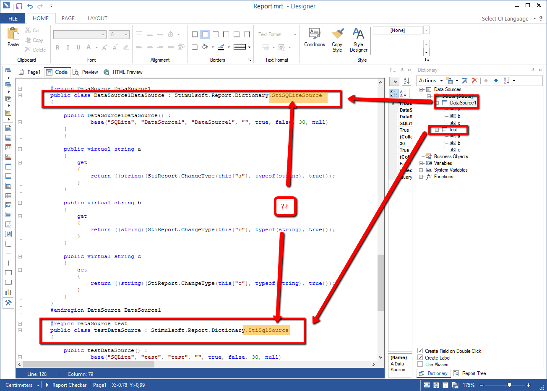Expand the Variables tree node
Image resolution: width=547 pixels, height=391 pixels.
421,163
